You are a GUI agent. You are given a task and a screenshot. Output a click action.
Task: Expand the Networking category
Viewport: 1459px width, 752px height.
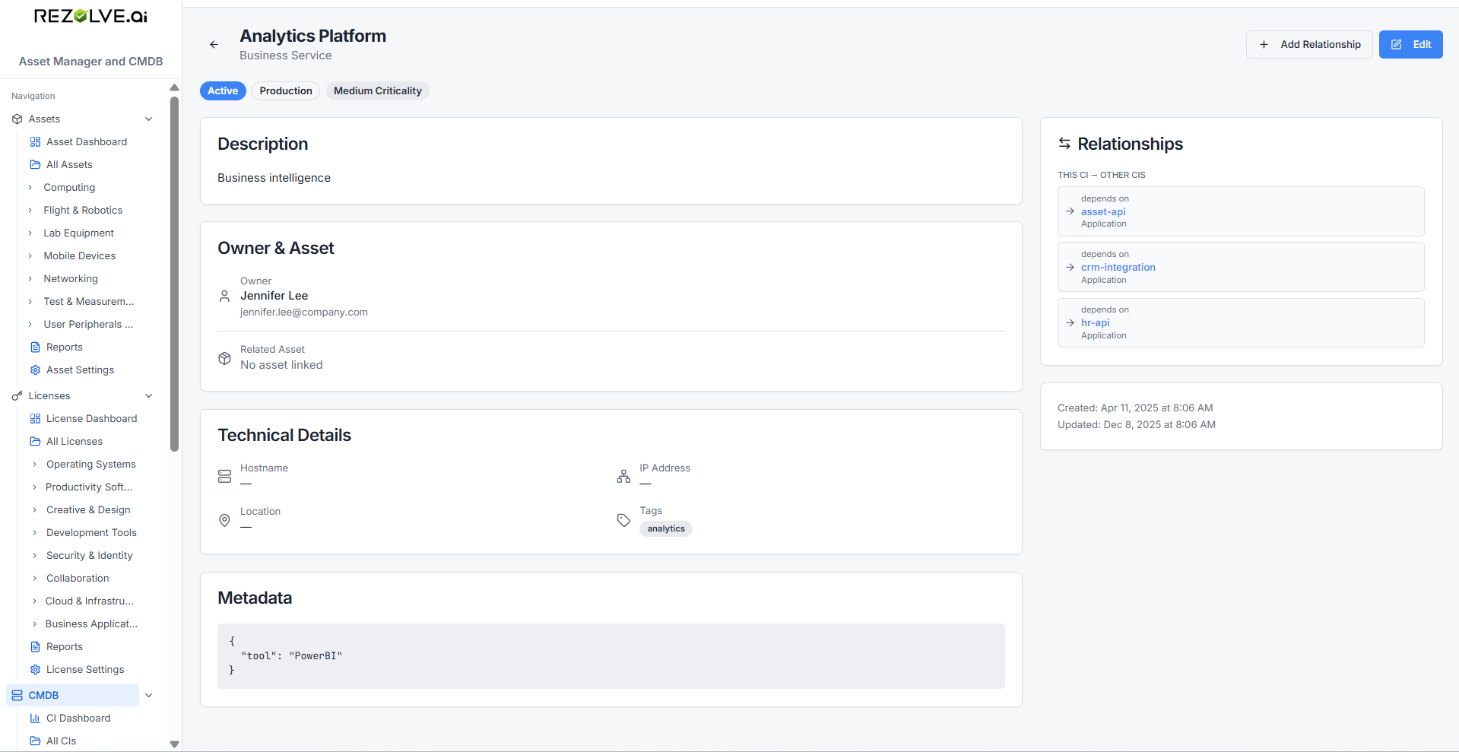click(x=30, y=279)
